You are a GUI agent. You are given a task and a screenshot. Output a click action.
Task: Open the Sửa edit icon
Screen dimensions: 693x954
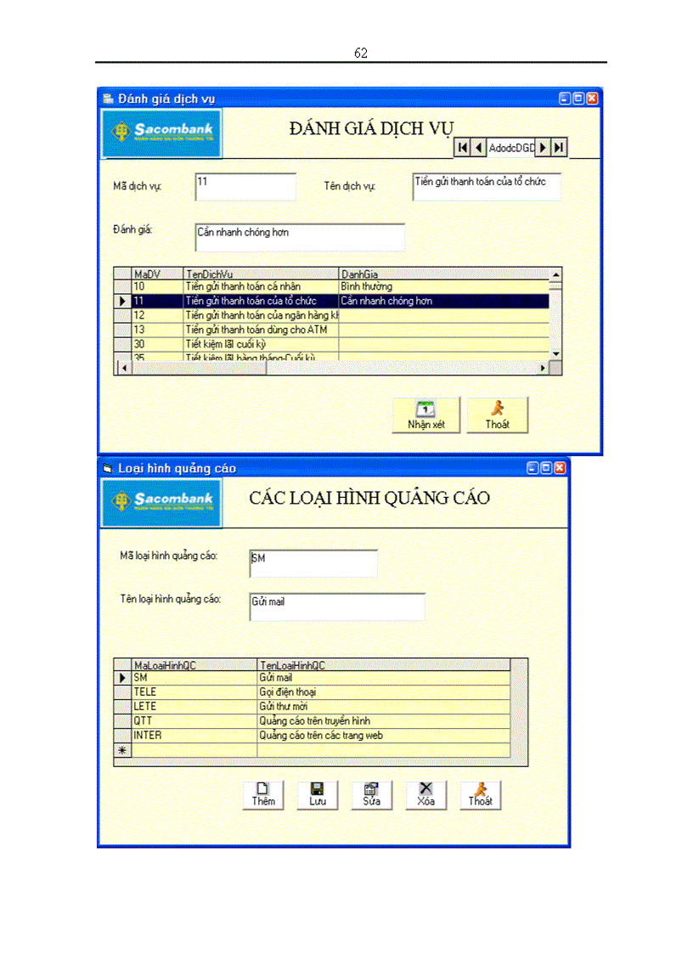[x=371, y=790]
